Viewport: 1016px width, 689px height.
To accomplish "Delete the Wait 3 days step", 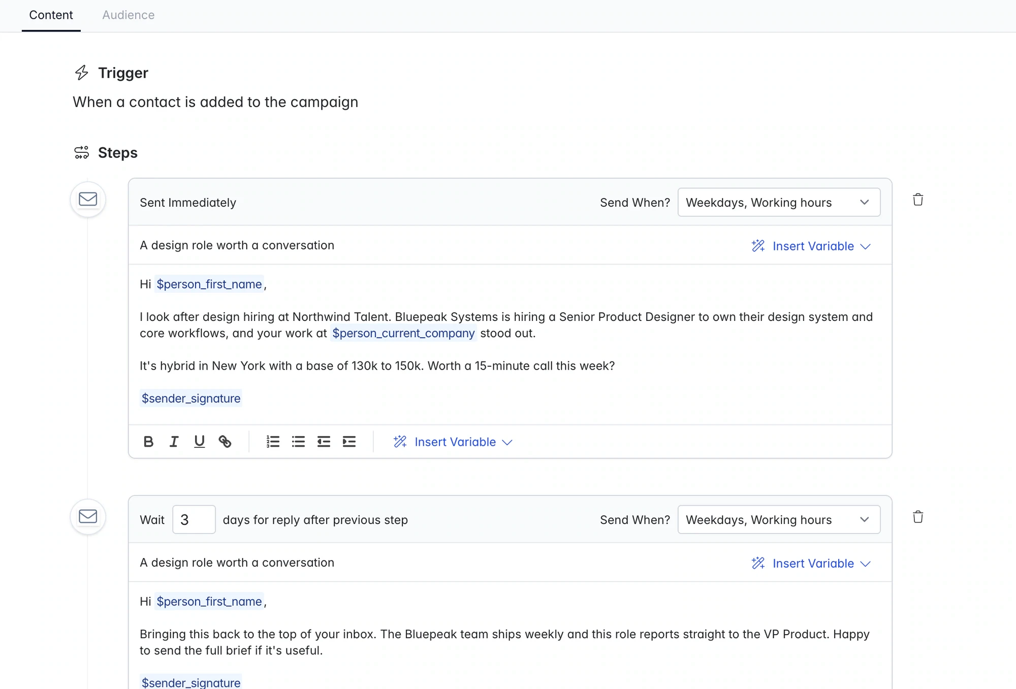I will click(917, 517).
